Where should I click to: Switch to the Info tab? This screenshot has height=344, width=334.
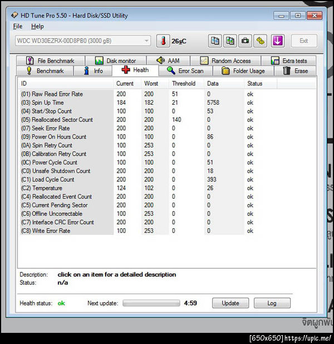[x=93, y=71]
